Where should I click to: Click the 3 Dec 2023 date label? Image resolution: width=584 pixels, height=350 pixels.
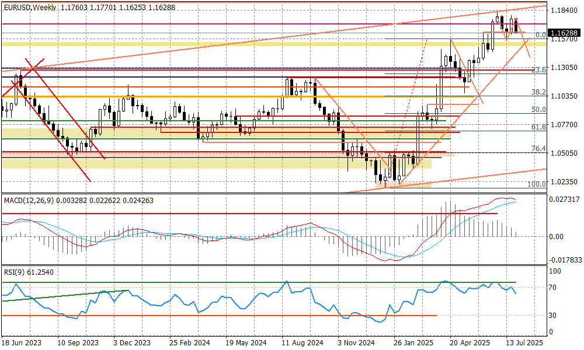point(132,342)
